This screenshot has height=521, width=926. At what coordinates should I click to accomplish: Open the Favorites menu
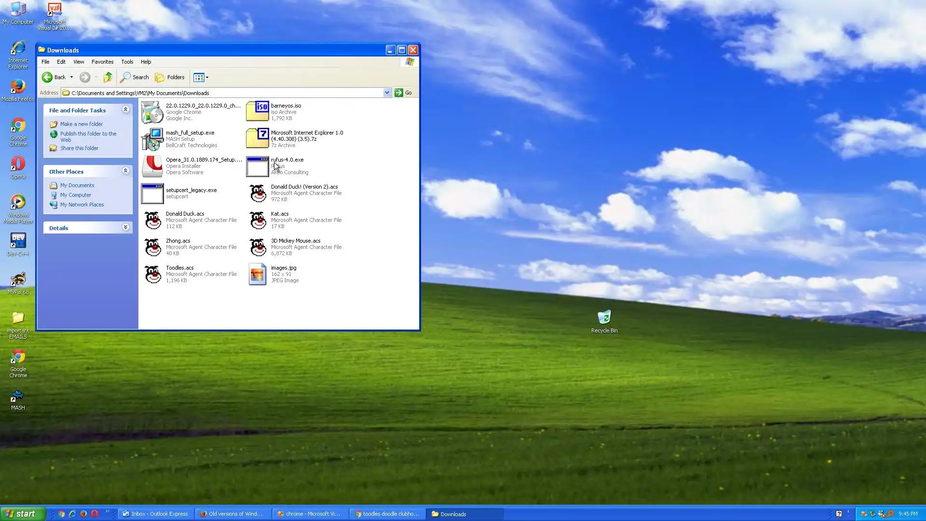coord(102,62)
